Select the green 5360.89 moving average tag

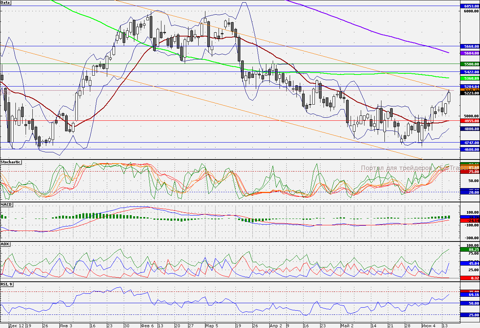pyautogui.click(x=470, y=78)
